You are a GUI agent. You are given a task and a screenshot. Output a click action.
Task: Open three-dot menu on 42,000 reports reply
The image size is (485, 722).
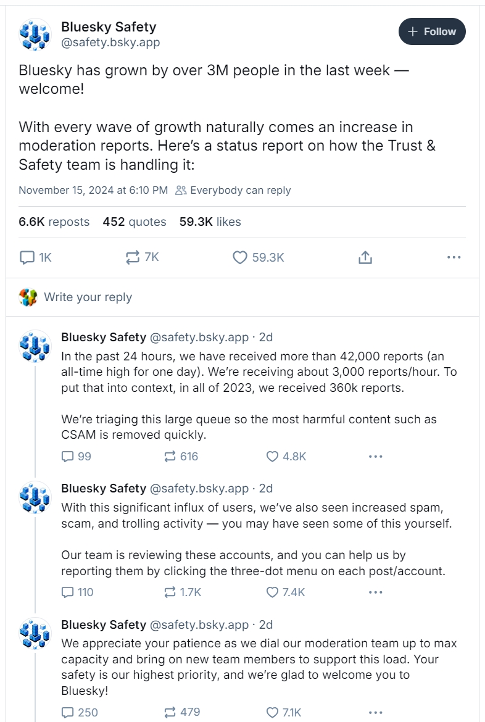pyautogui.click(x=375, y=456)
